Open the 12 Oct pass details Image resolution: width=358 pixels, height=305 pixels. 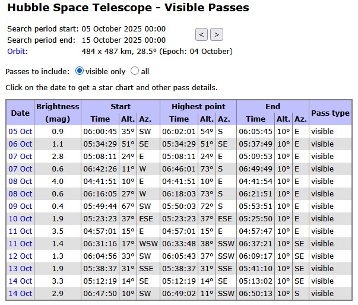tap(20, 256)
